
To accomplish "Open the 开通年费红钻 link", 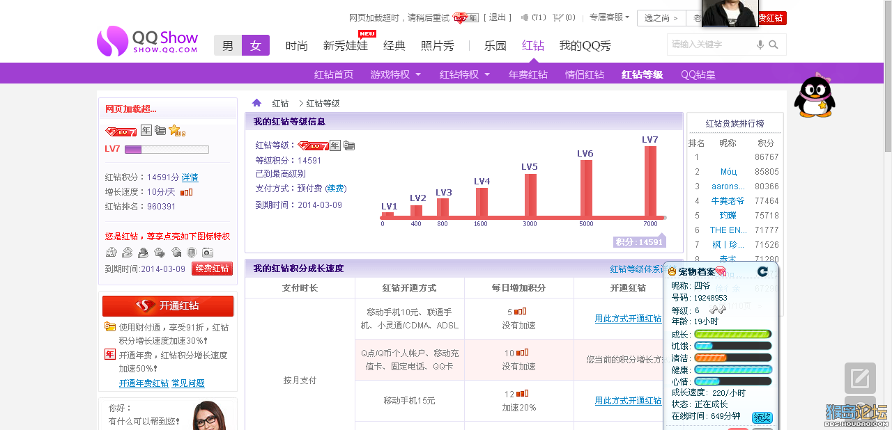I will 144,383.
